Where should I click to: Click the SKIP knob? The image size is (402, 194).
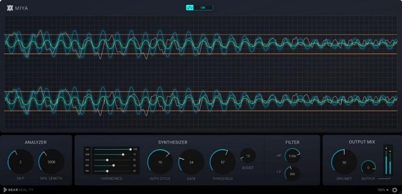click(x=21, y=162)
